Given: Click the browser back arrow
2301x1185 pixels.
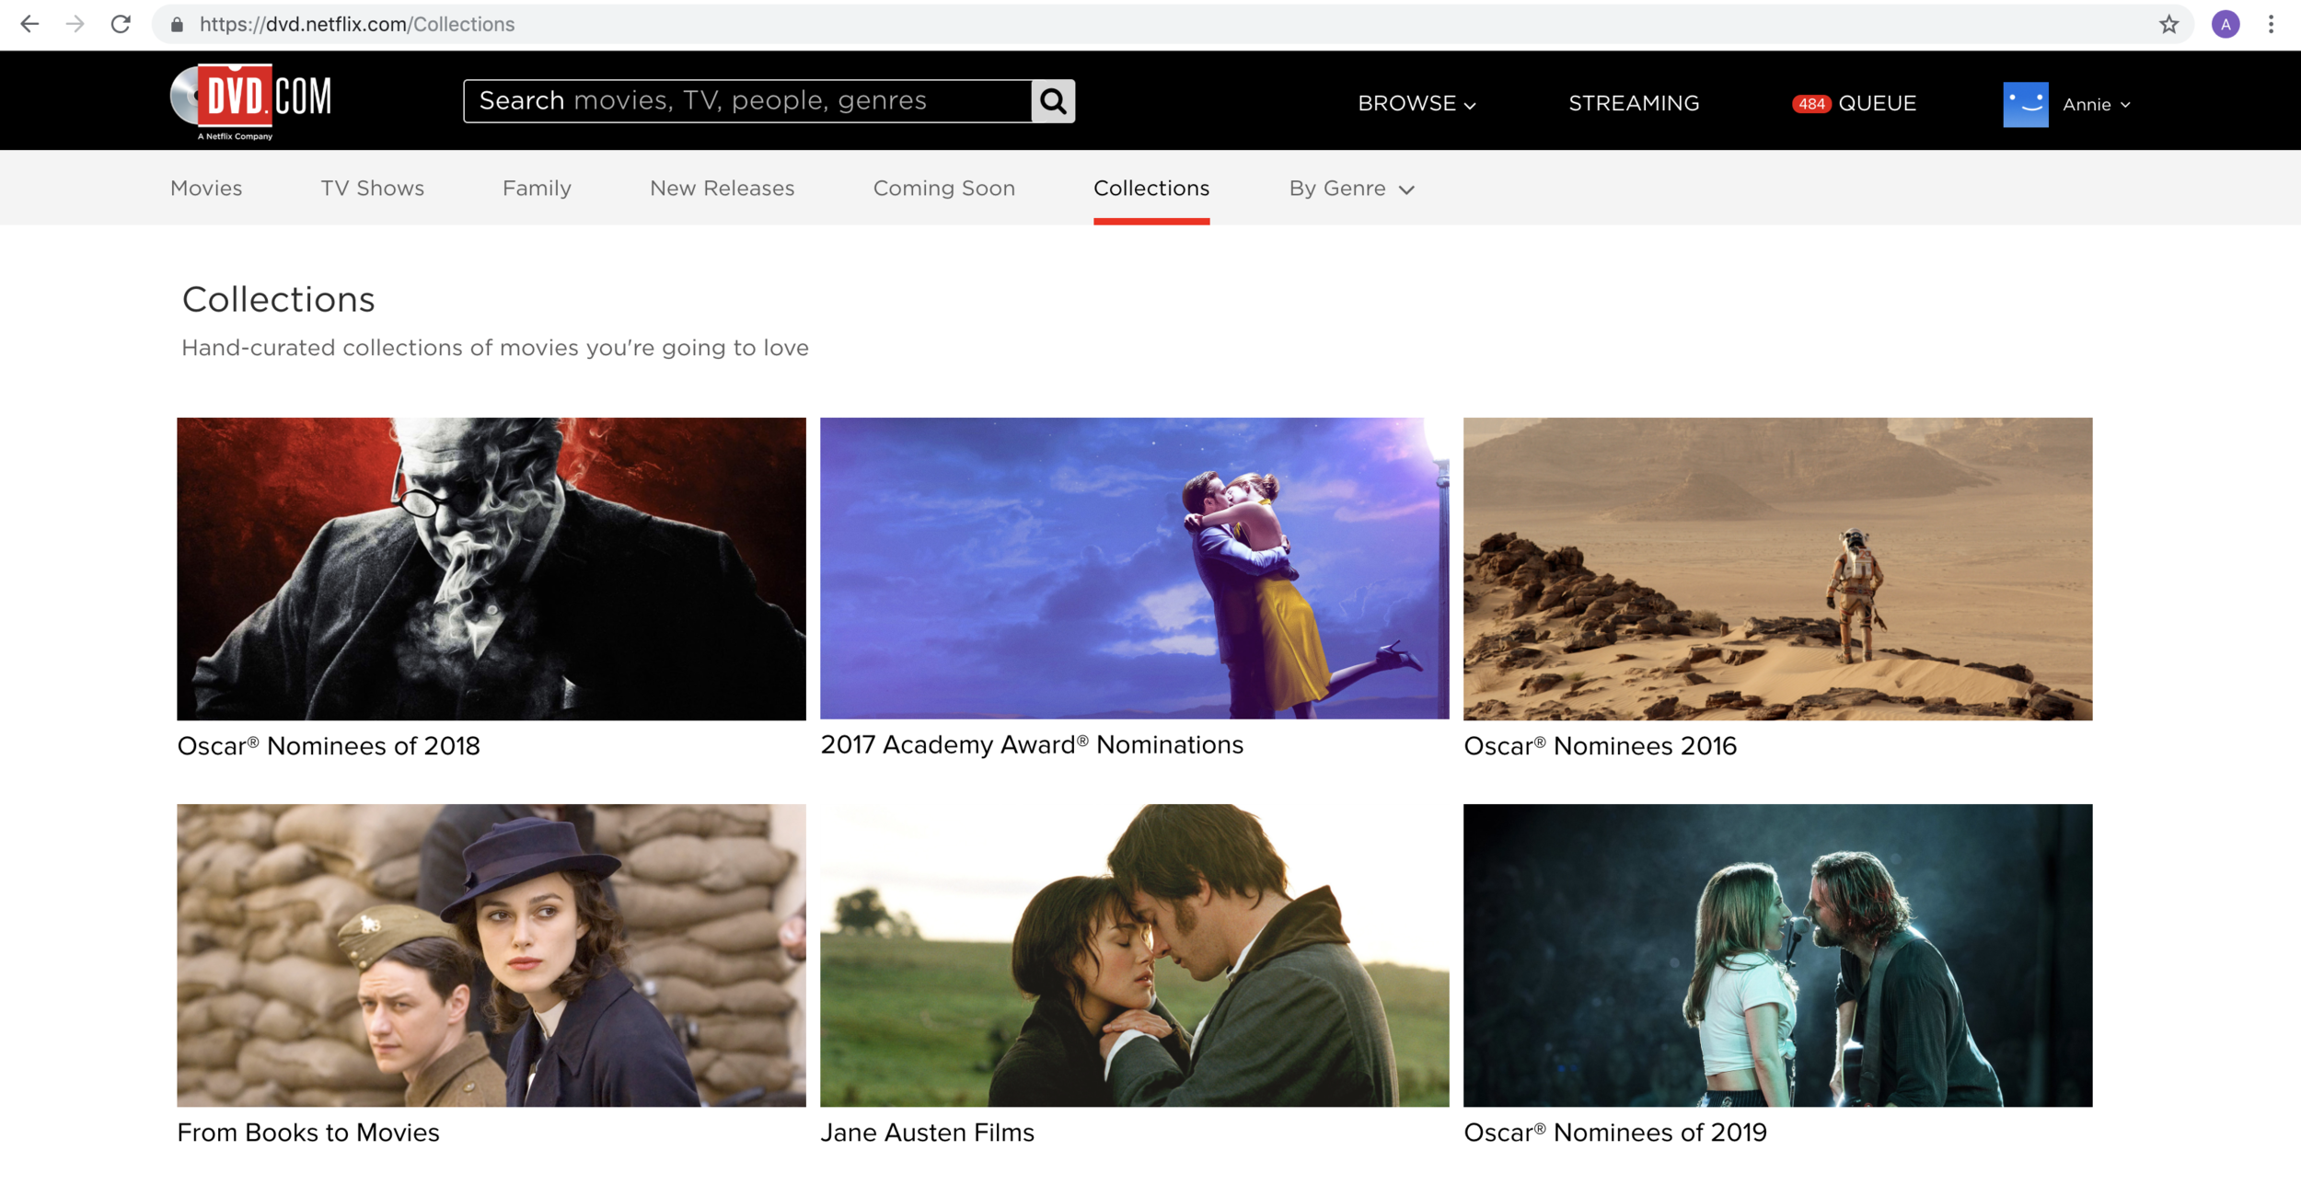Looking at the screenshot, I should [29, 25].
